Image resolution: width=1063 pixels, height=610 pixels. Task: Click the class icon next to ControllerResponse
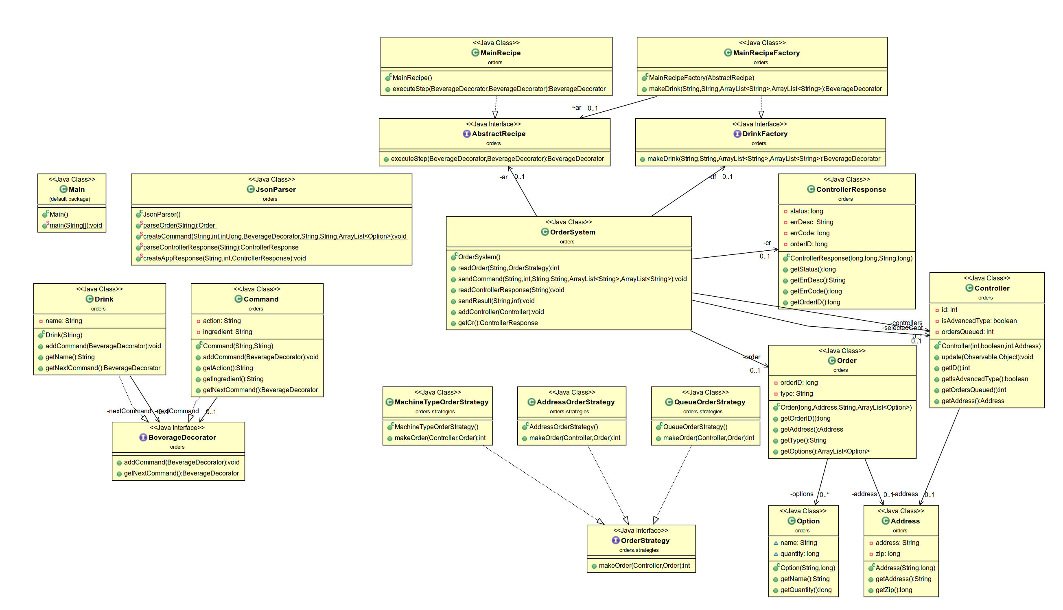(811, 189)
